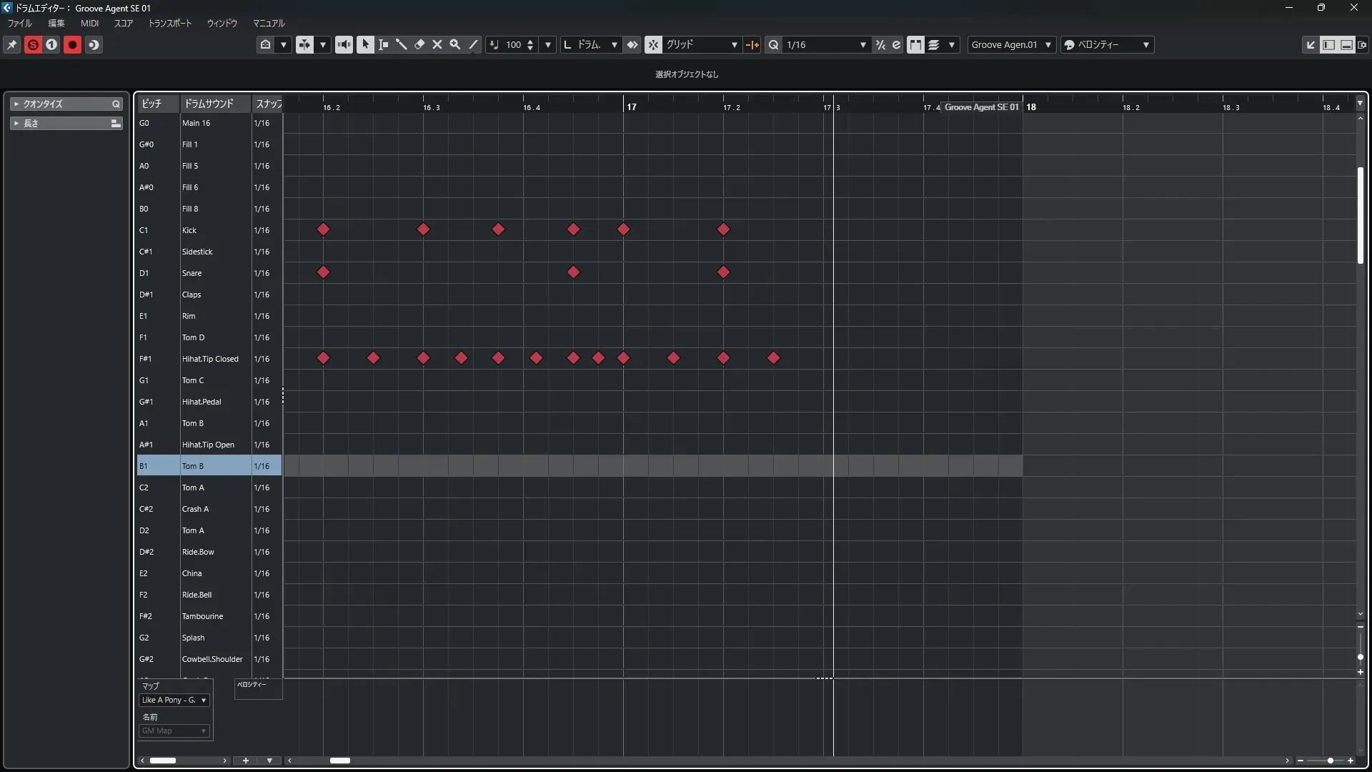
Task: Select the Line draw tool
Action: (x=473, y=44)
